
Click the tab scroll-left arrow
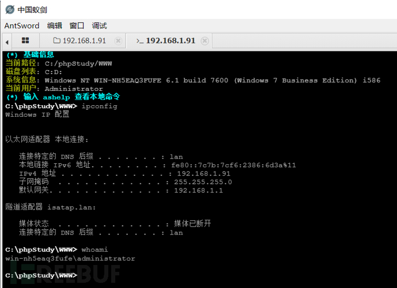coord(7,42)
